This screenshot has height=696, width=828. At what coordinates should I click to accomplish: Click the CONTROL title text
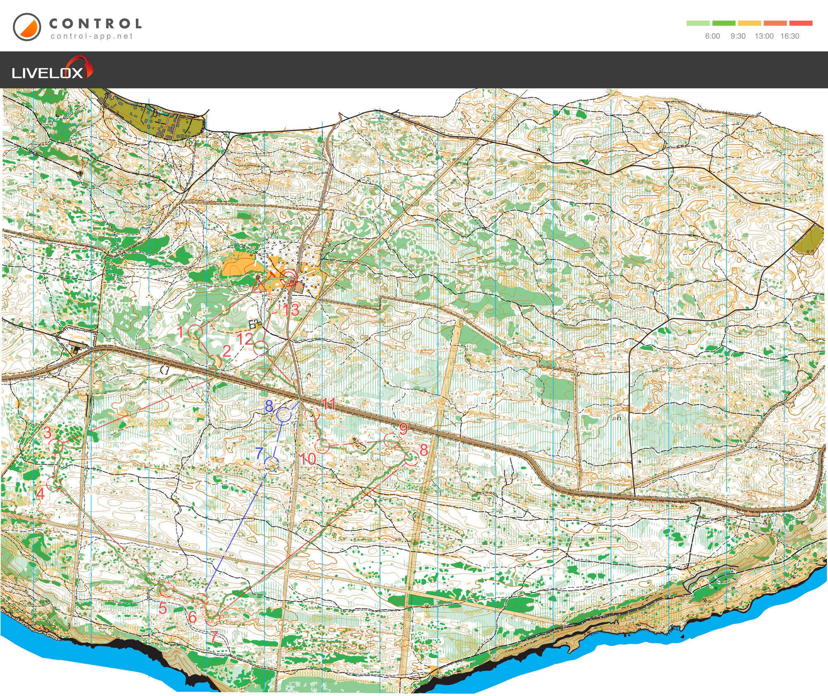(95, 23)
